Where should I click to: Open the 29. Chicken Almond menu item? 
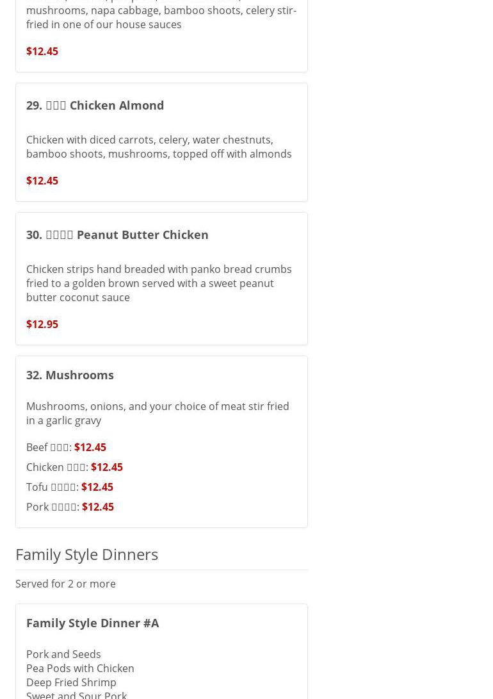coord(95,105)
